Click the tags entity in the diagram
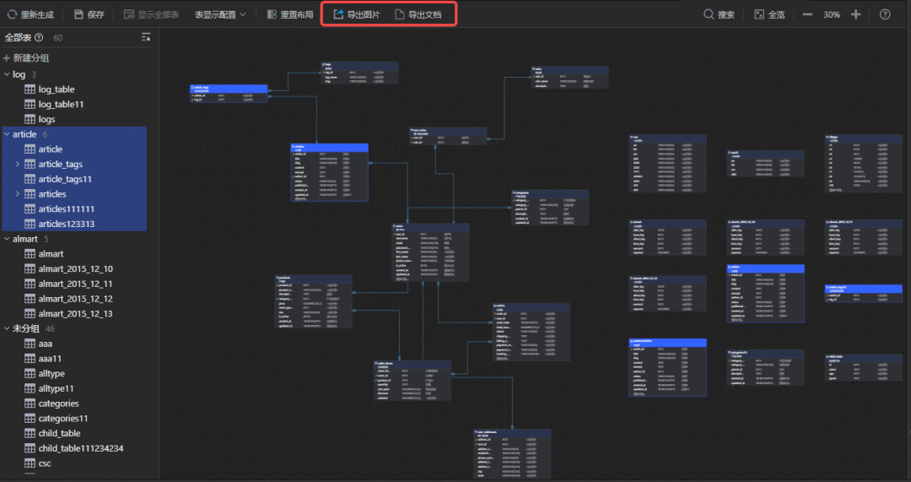Viewport: 911px width, 482px height. click(359, 73)
